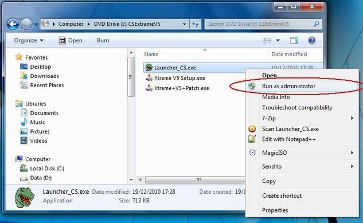Click the UAC shield icon in context menu

[x=252, y=86]
